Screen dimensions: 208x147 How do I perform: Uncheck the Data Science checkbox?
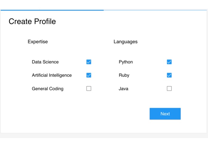(x=89, y=62)
